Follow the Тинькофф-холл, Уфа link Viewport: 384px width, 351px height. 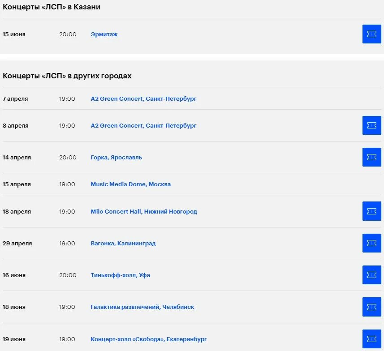pos(120,275)
